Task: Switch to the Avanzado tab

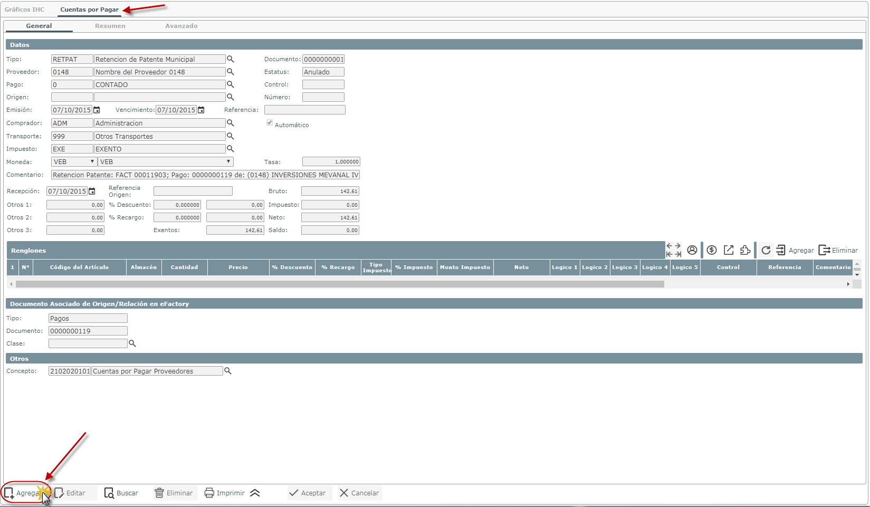Action: point(181,26)
